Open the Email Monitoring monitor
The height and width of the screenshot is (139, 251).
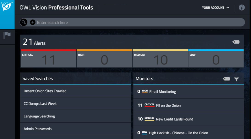pyautogui.click(x=189, y=92)
